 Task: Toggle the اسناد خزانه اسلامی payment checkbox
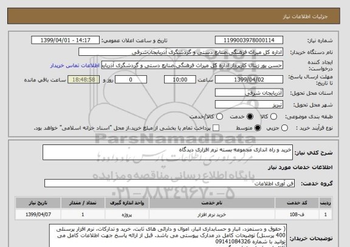coord(216,128)
